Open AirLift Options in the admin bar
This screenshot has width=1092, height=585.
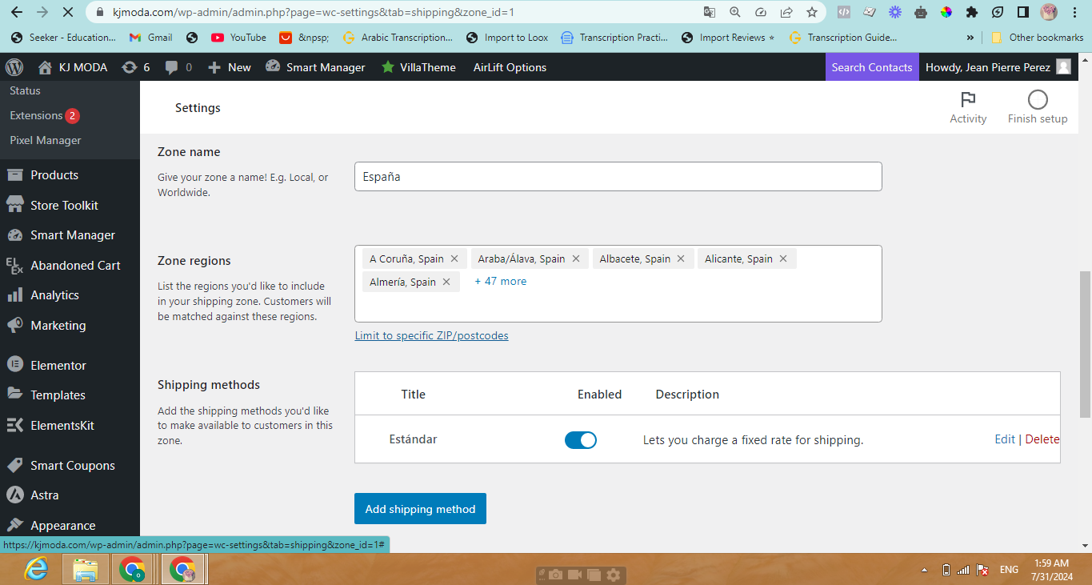510,67
